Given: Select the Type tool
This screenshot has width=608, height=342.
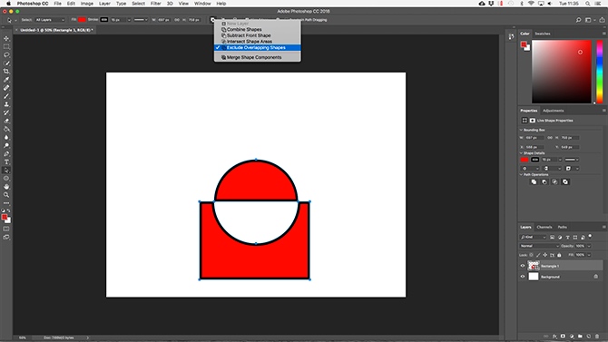Looking at the screenshot, I should pyautogui.click(x=6, y=162).
